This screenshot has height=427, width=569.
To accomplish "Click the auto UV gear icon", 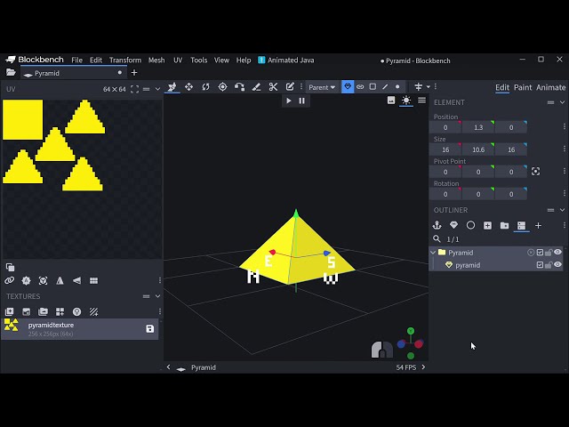I will click(26, 281).
